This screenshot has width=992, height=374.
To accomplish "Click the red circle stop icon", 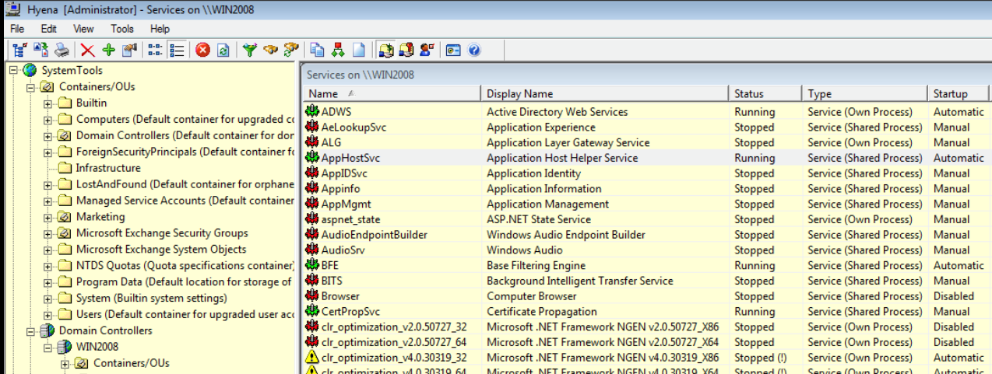I will tap(202, 51).
